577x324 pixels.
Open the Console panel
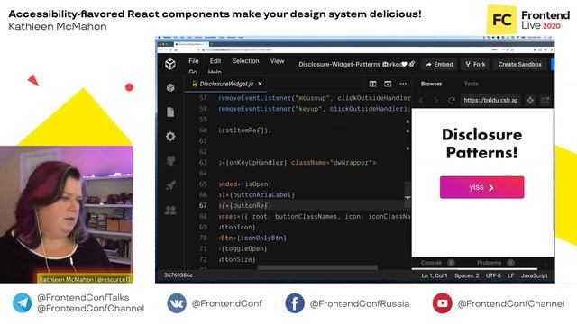coord(431,263)
